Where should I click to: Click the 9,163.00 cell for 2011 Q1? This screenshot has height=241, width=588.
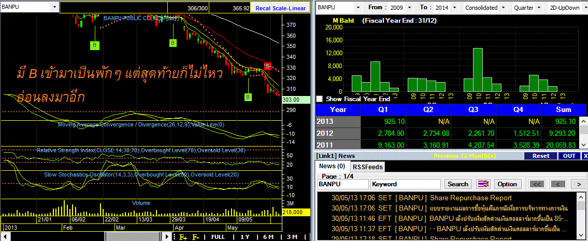383,144
